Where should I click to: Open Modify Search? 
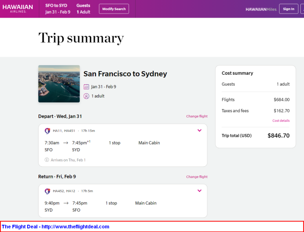point(114,9)
